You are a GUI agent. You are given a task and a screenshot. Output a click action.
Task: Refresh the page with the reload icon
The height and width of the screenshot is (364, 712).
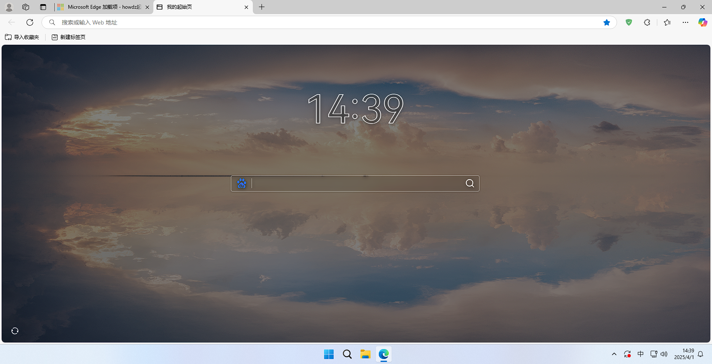pyautogui.click(x=30, y=22)
